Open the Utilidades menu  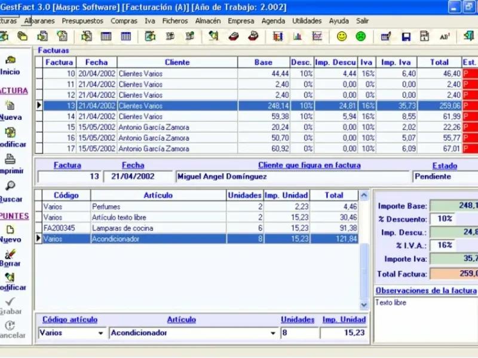pos(307,21)
